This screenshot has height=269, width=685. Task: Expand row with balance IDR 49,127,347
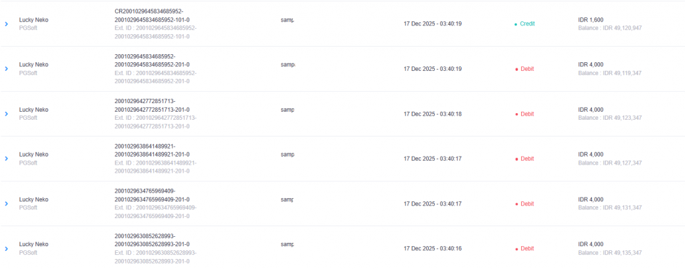click(6, 159)
